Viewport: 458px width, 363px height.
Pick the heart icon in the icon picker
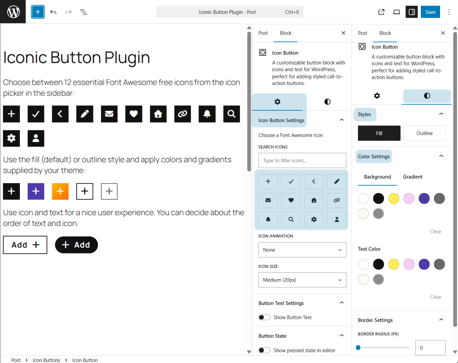tap(291, 200)
